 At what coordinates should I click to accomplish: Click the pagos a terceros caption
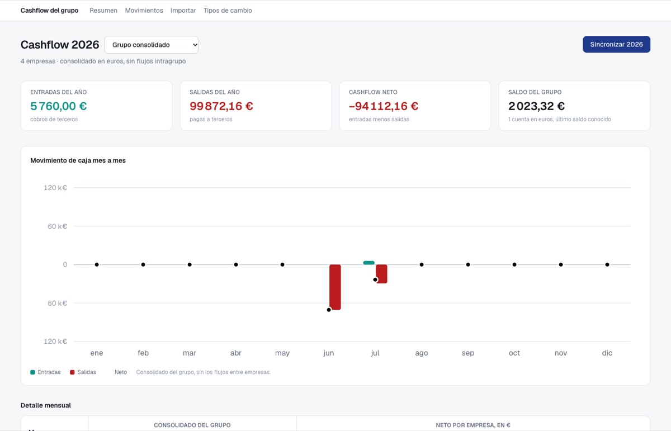pos(211,119)
